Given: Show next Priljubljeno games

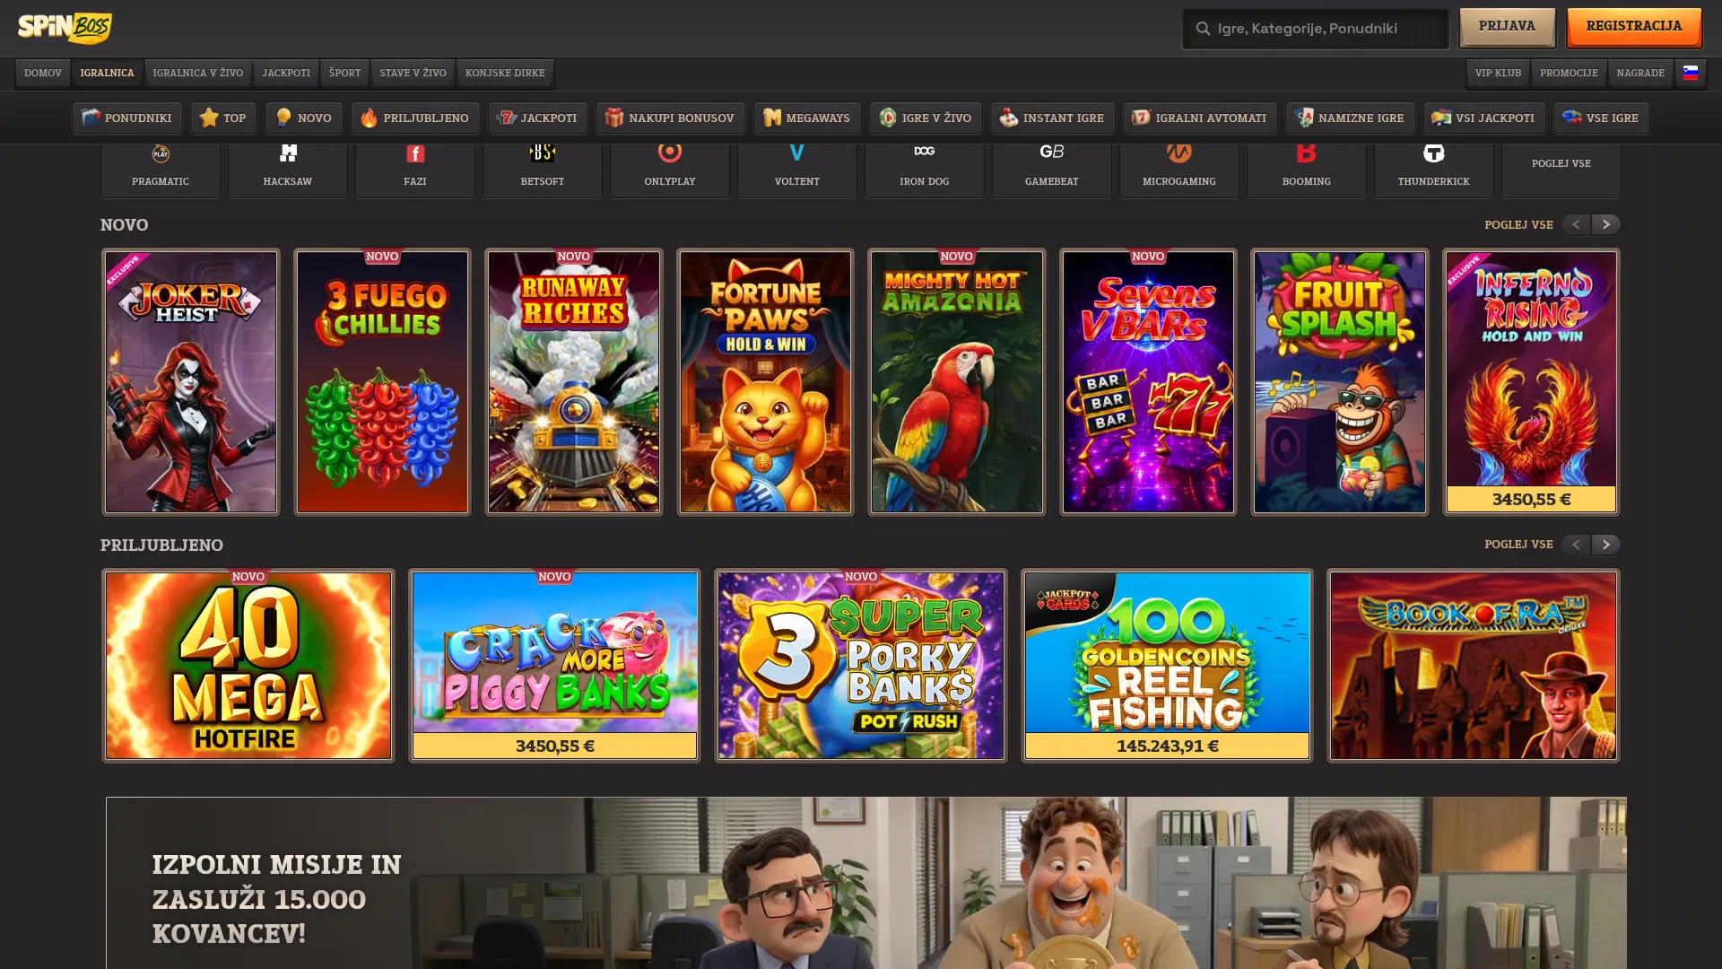Looking at the screenshot, I should click(1606, 545).
